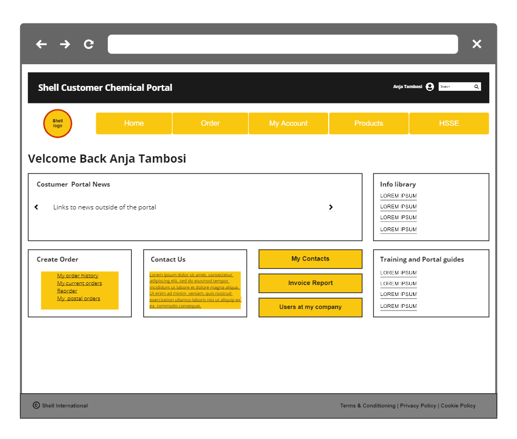Image resolution: width=517 pixels, height=439 pixels.
Task: Switch to the Home tab
Action: pos(133,123)
